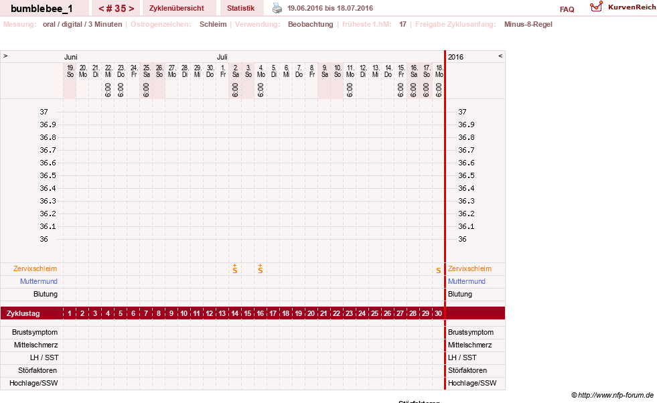657x403 pixels.
Task: Click the S mucus symbol on cycle day 30
Action: (x=438, y=270)
